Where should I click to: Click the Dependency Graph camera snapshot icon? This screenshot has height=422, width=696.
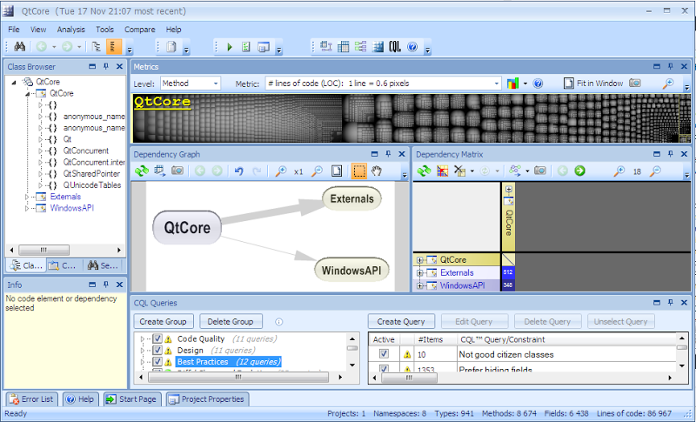pyautogui.click(x=177, y=171)
